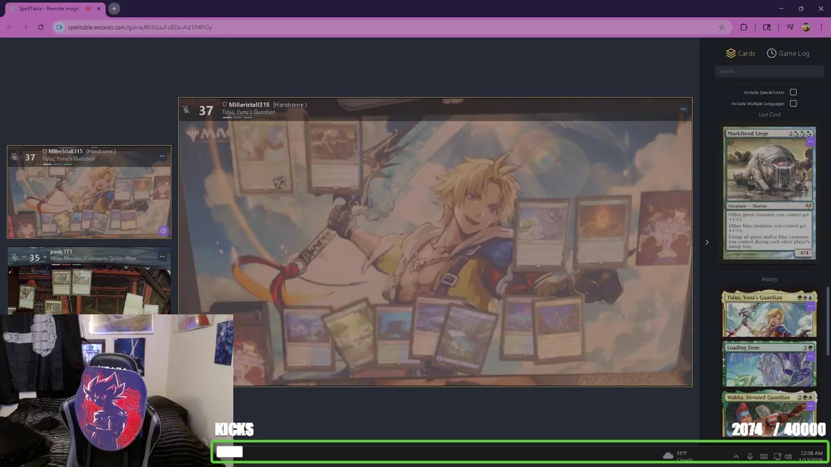Bookmark this page with star icon
The height and width of the screenshot is (467, 831).
click(x=721, y=27)
